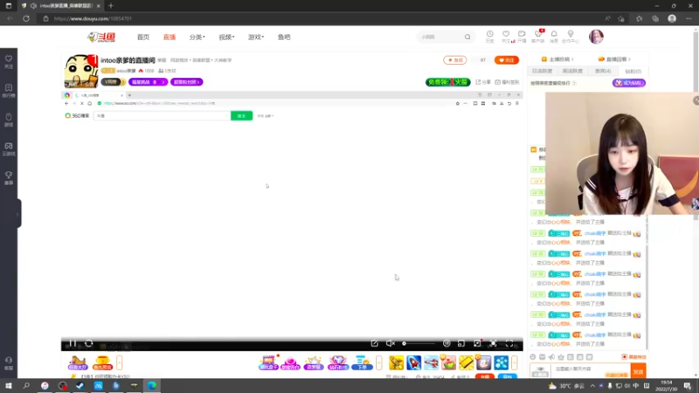Open the Edge browser on taskbar
This screenshot has width=699, height=393.
coord(151,385)
